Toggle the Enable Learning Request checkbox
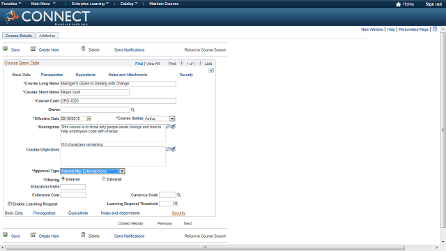 (10, 204)
